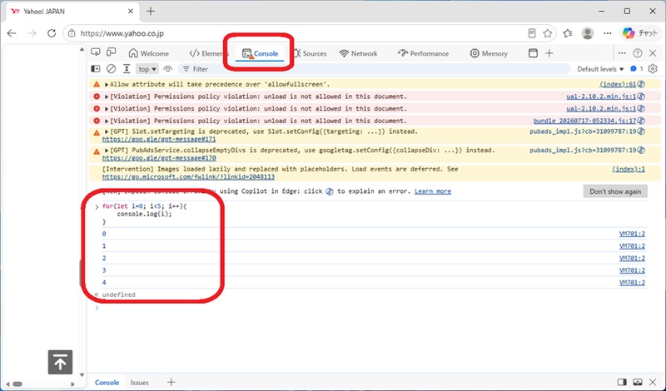Open the Learn more link
The height and width of the screenshot is (391, 666).
tap(432, 191)
